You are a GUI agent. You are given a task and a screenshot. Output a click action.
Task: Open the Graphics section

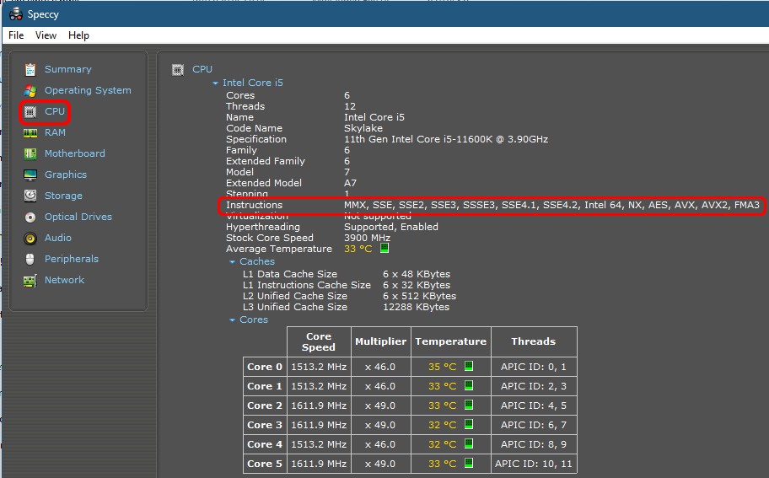click(x=65, y=175)
